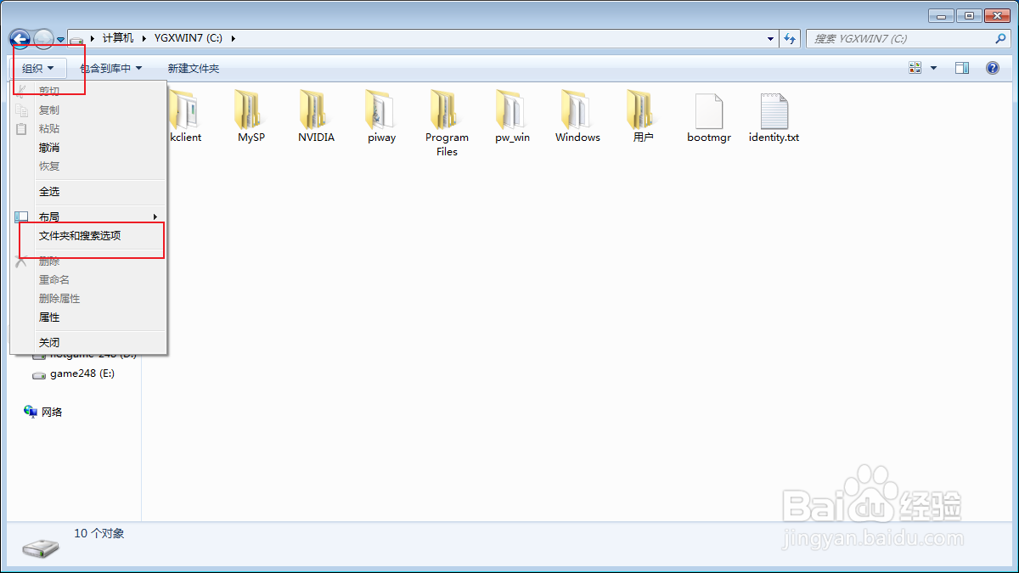Select the Windows folder
Screen dimensions: 1019x573
coord(577,116)
